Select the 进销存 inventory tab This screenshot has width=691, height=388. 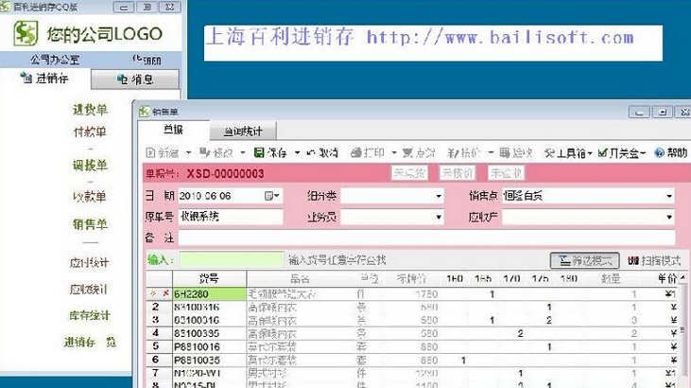coord(44,79)
